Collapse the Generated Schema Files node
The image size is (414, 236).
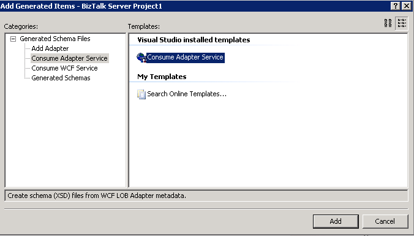[13, 39]
